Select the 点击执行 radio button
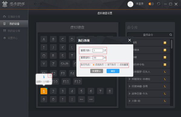 pos(94,65)
